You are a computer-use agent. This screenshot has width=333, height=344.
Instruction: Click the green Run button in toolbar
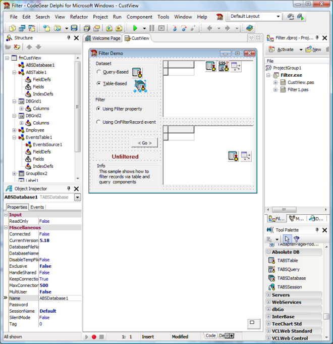pyautogui.click(x=135, y=28)
